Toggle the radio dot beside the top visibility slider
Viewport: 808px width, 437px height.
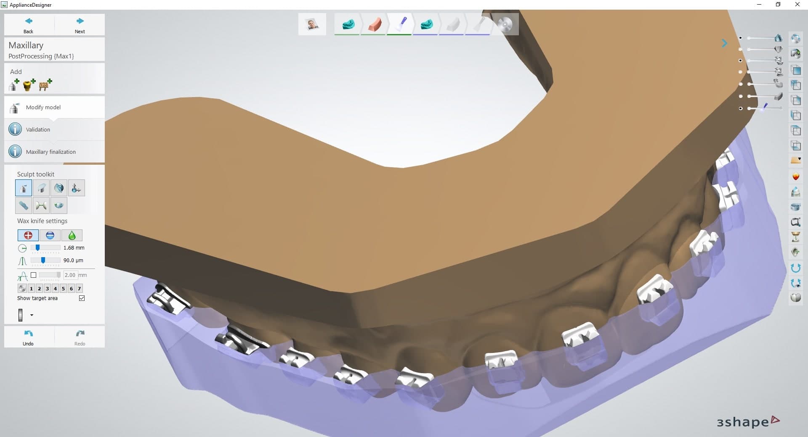[740, 38]
